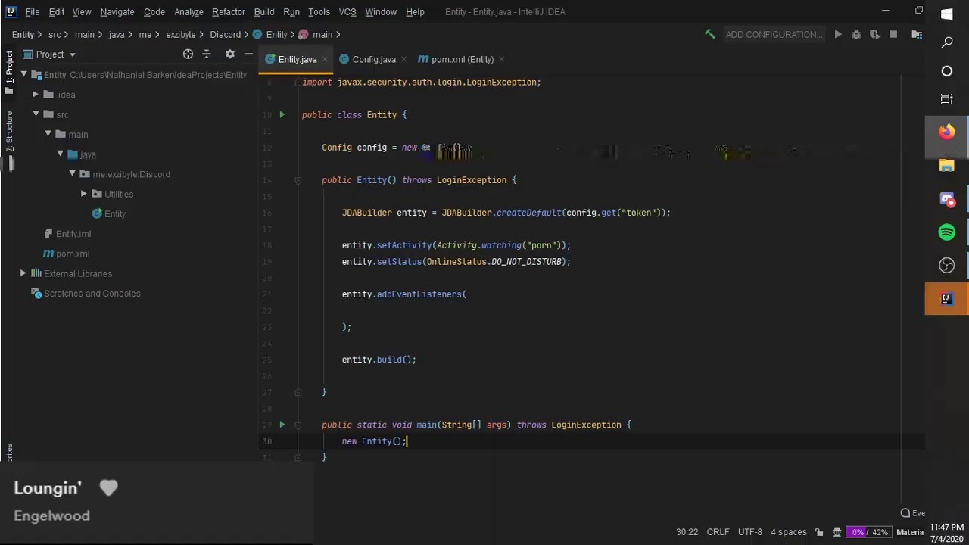The image size is (969, 545).
Task: Open File Explorer from Windows taskbar
Action: click(947, 166)
